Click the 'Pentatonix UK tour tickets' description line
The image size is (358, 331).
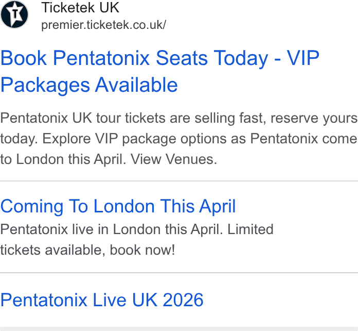[179, 119]
